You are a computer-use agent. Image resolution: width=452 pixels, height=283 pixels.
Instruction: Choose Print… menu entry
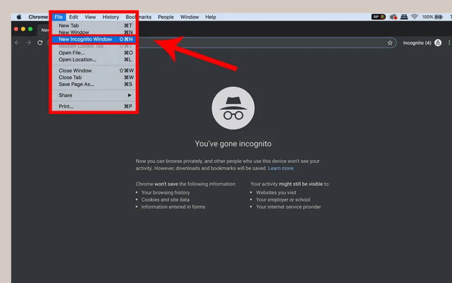coord(94,106)
